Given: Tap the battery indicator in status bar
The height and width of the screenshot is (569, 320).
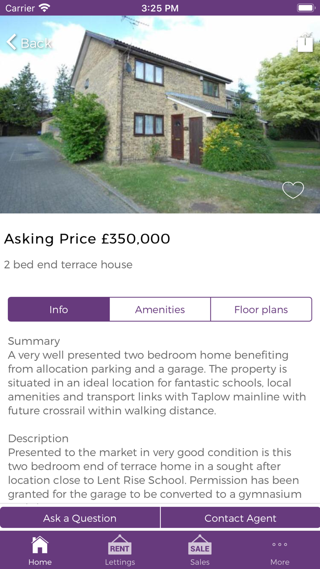Looking at the screenshot, I should (x=304, y=8).
